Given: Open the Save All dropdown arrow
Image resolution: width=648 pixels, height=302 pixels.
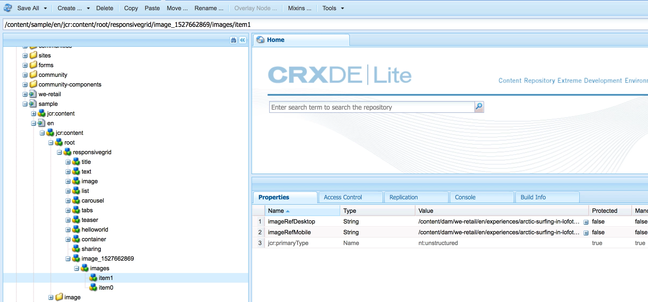Looking at the screenshot, I should tap(45, 8).
